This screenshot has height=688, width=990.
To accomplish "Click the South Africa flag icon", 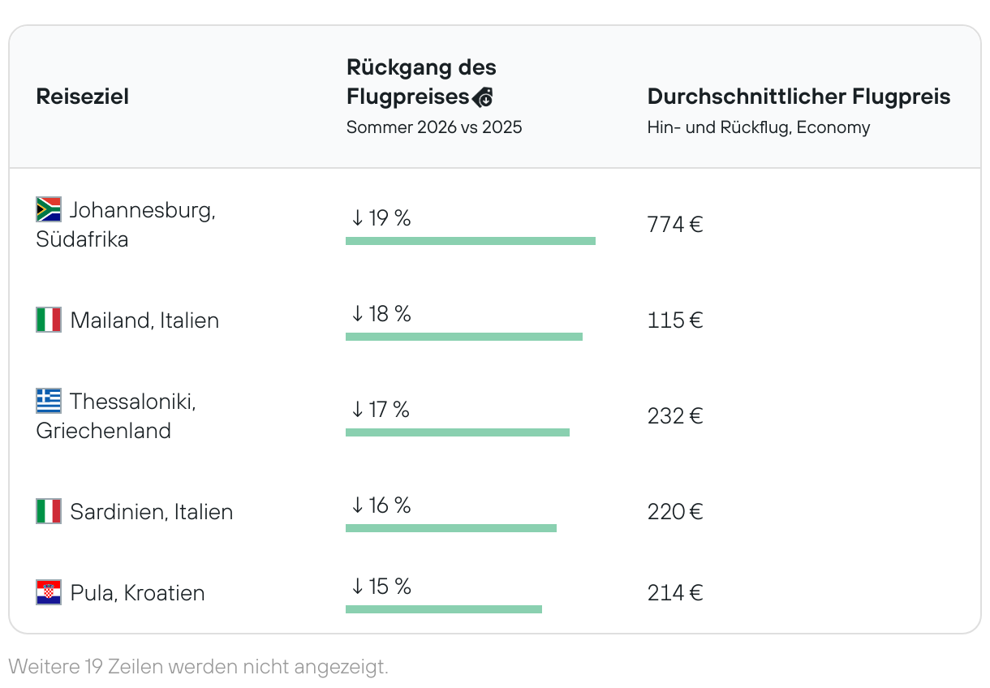I will (x=49, y=209).
